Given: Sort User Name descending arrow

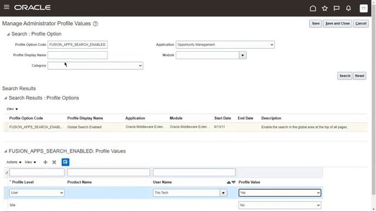Looking at the screenshot, I should tap(234, 183).
